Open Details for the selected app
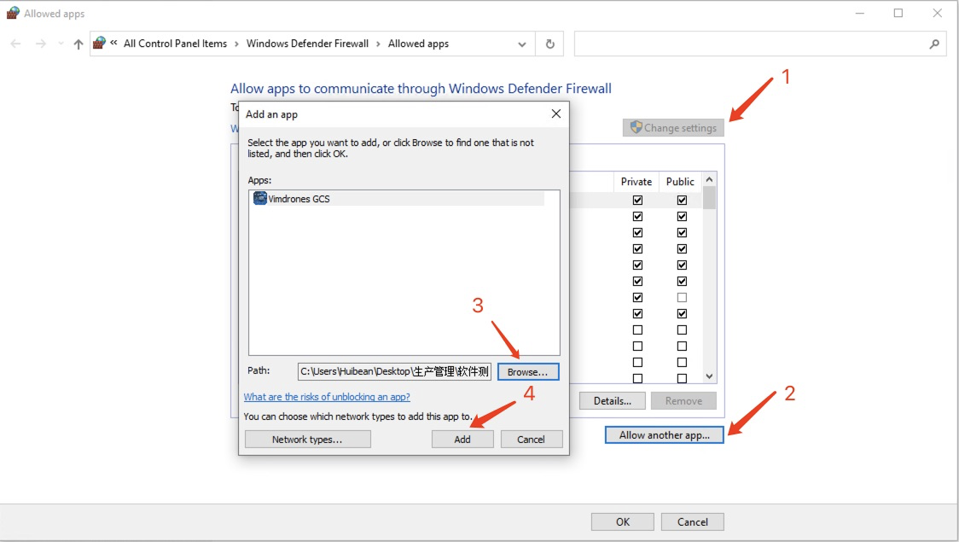Image resolution: width=959 pixels, height=542 pixels. pyautogui.click(x=613, y=400)
